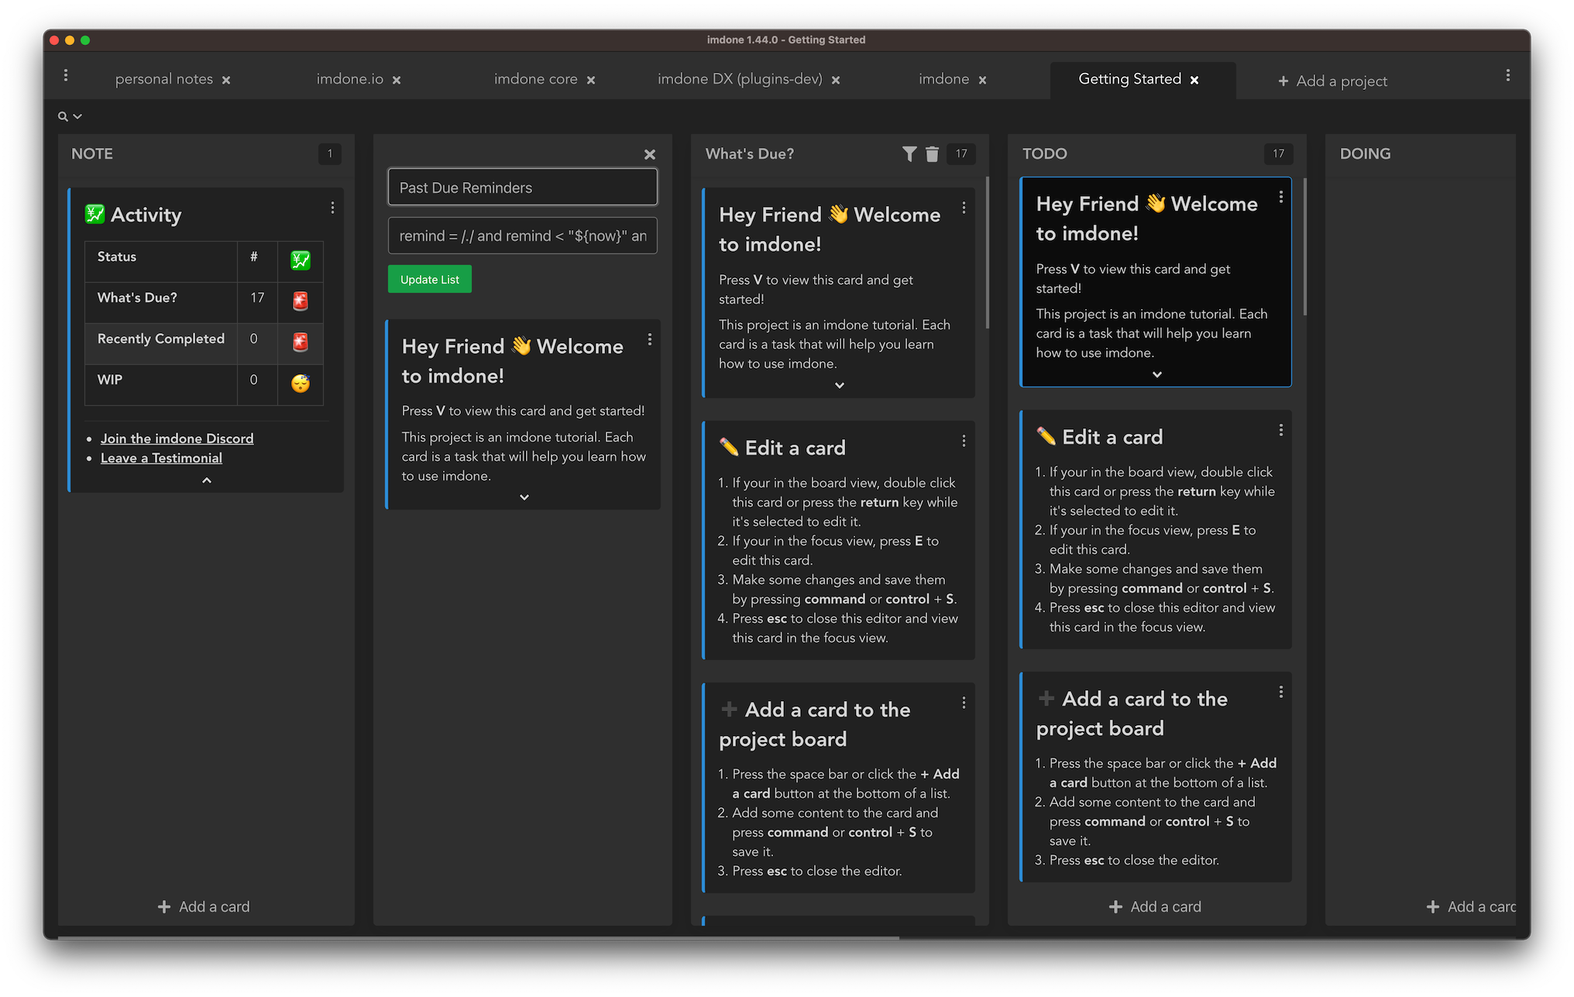The width and height of the screenshot is (1574, 997).
Task: Click Add a card in TODO list
Action: pyautogui.click(x=1156, y=906)
